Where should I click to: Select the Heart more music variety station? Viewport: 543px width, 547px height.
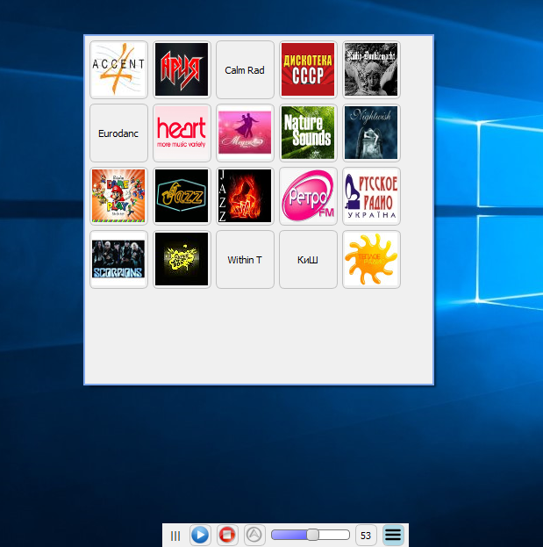click(x=182, y=133)
